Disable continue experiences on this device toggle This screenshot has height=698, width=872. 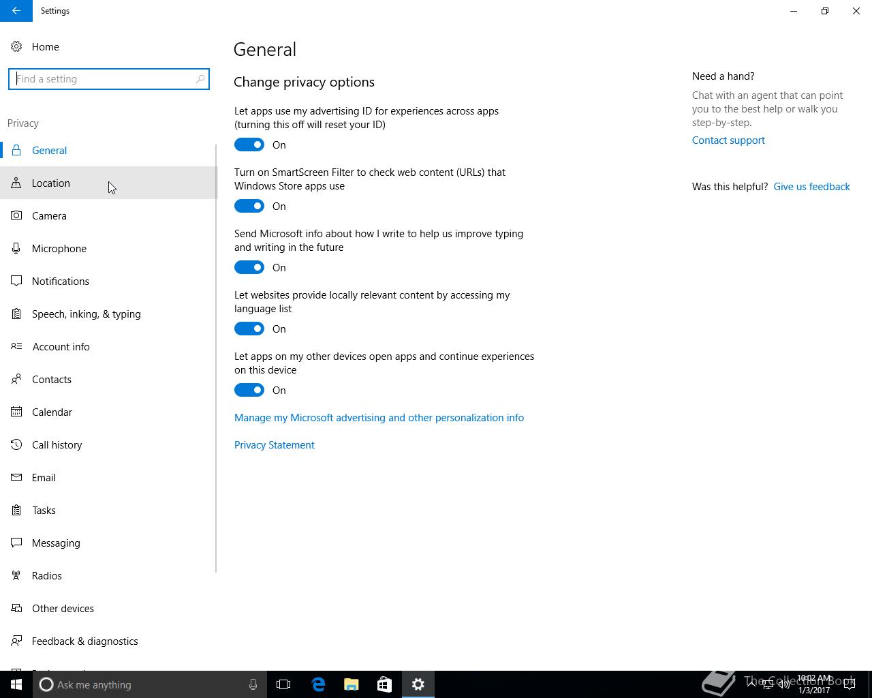[249, 390]
